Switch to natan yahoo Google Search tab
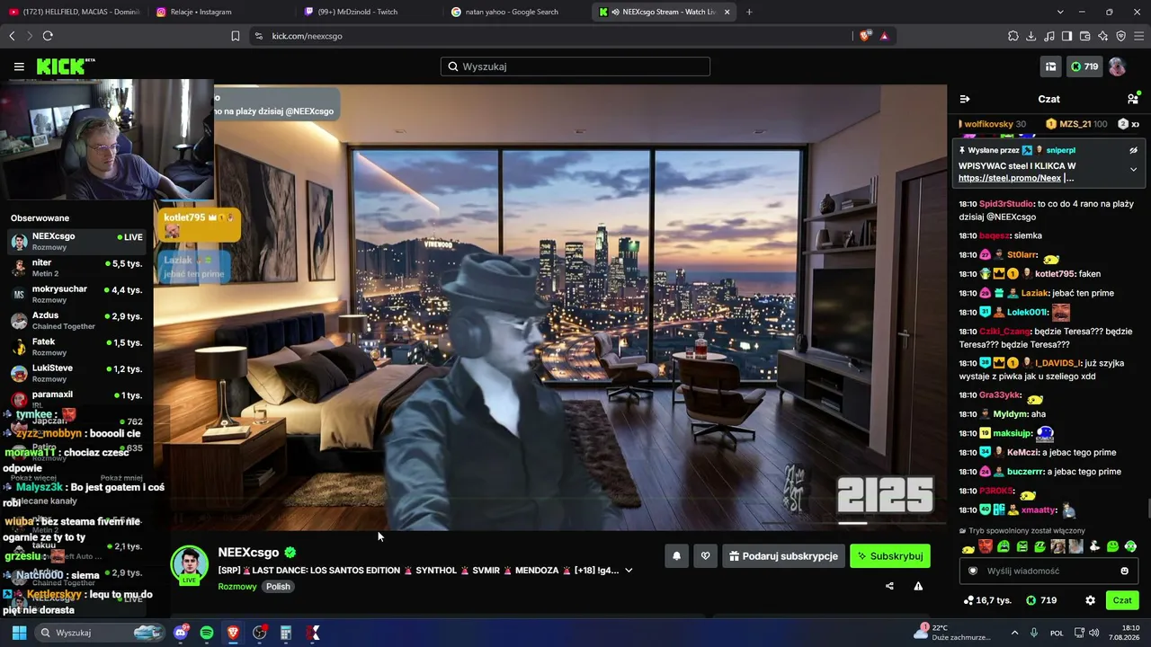This screenshot has width=1151, height=647. [x=514, y=12]
